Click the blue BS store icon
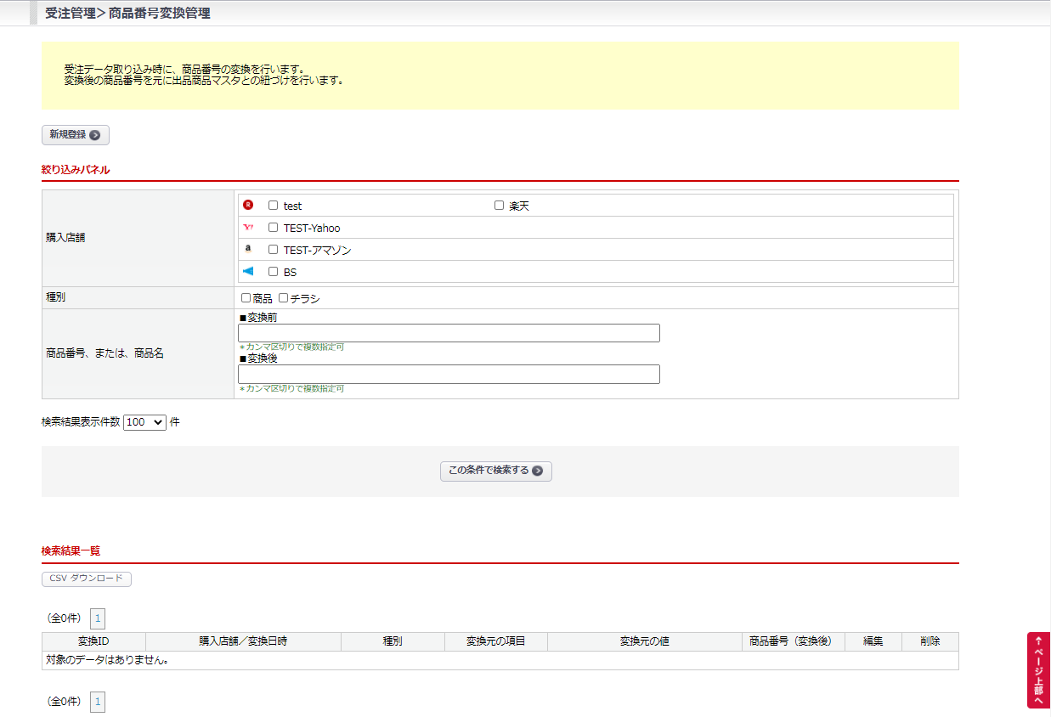The image size is (1051, 717). point(248,271)
